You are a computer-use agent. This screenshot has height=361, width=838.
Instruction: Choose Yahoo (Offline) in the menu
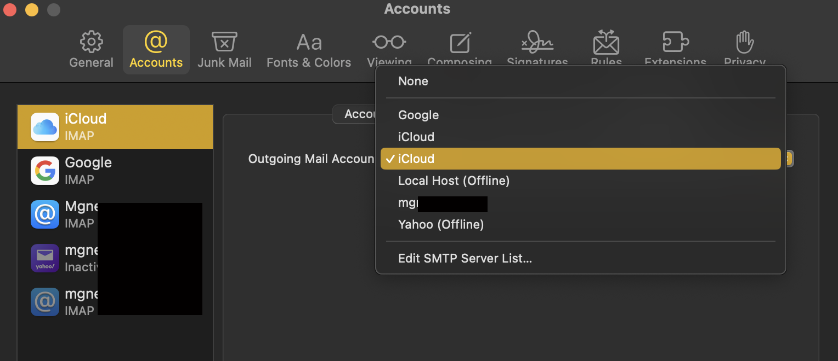click(580, 224)
